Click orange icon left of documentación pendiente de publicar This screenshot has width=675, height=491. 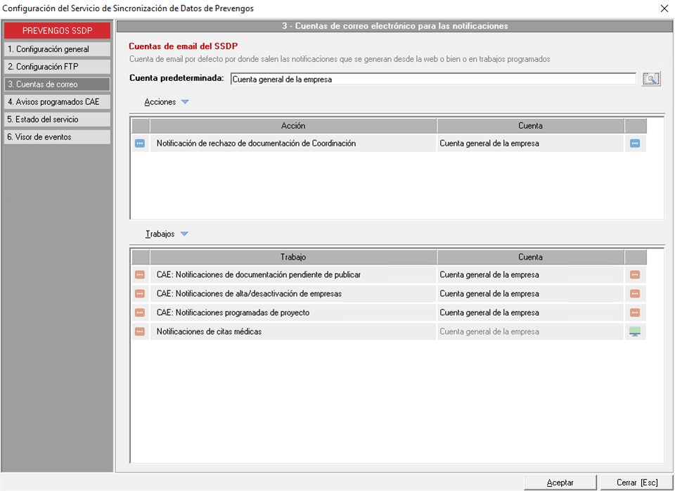coord(140,275)
